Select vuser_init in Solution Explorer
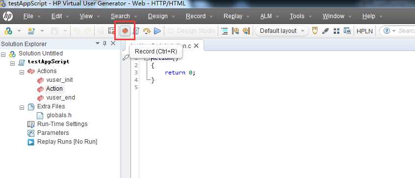415x178 pixels. (x=59, y=80)
